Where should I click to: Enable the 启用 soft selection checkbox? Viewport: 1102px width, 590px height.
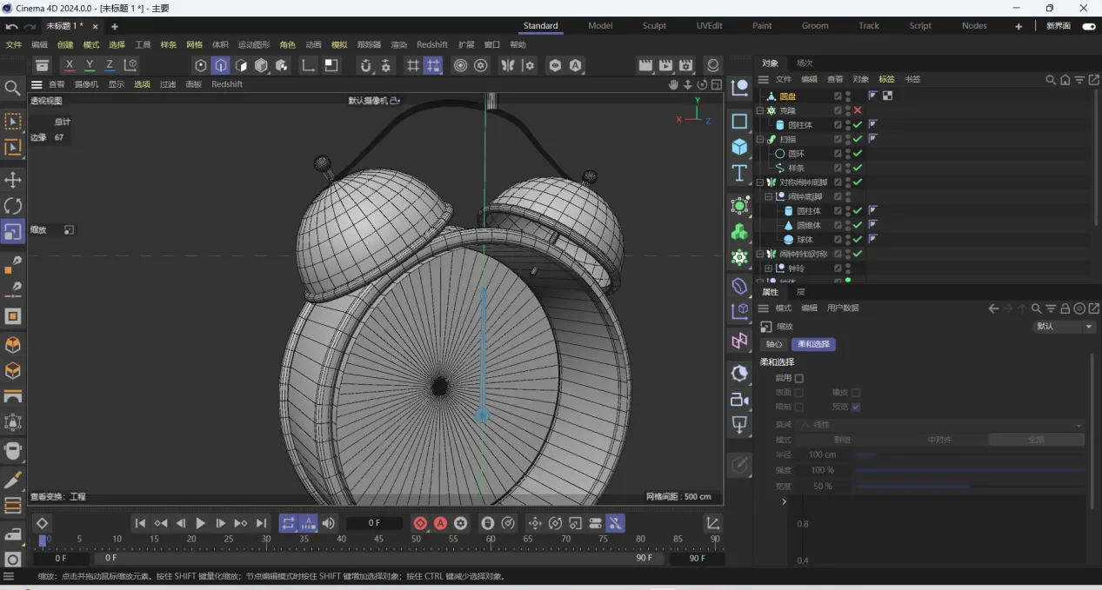coord(799,378)
